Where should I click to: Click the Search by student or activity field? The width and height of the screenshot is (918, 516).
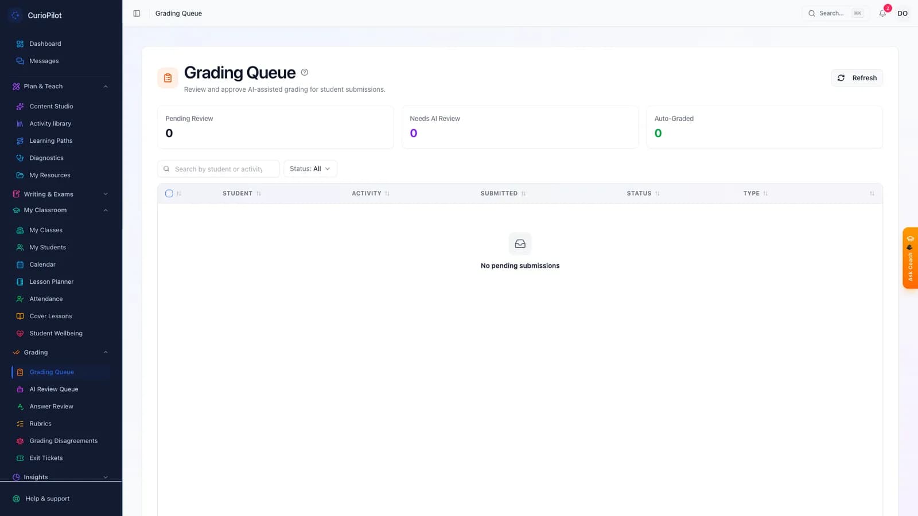(219, 169)
